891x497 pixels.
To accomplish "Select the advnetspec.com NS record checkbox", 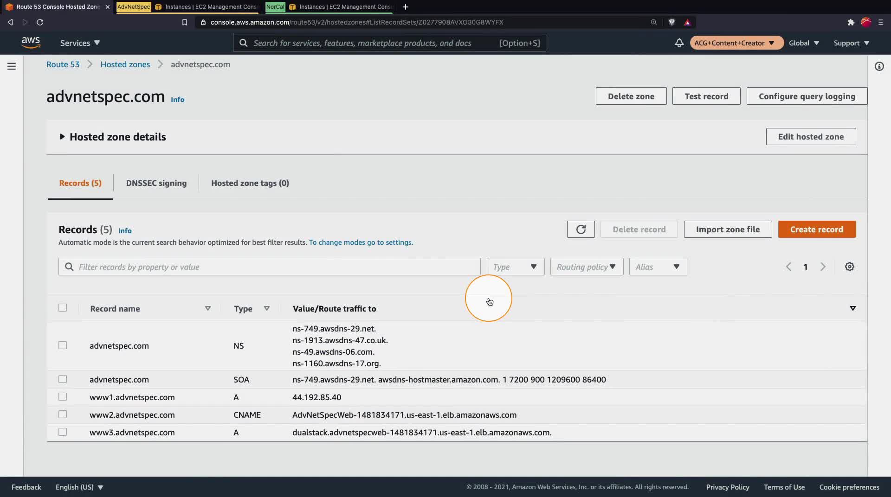I will (63, 345).
